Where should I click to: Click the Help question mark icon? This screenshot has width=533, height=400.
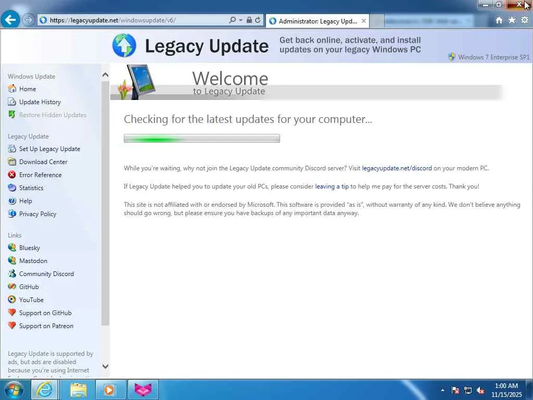(12, 201)
